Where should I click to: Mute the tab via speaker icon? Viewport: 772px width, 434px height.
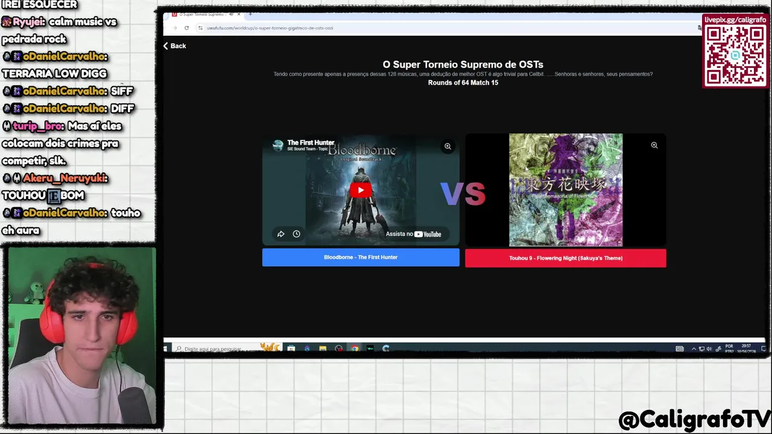(230, 14)
